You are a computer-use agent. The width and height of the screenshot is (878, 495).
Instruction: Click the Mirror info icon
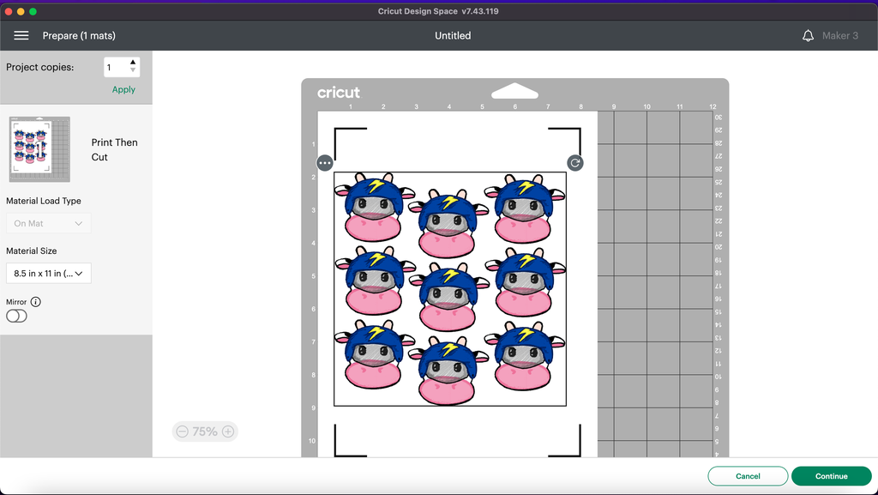[x=35, y=302]
